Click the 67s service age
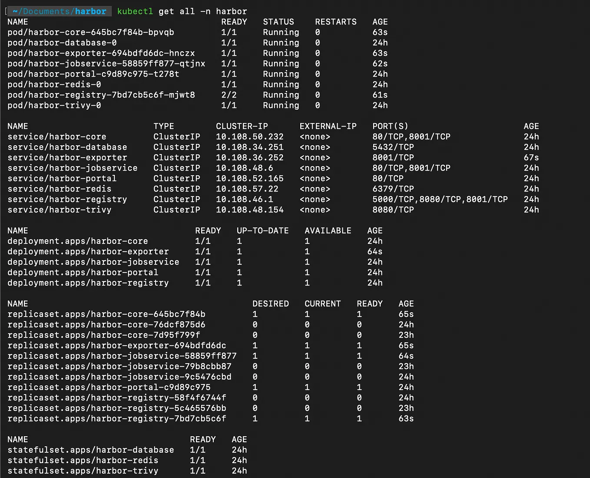The width and height of the screenshot is (590, 478). click(x=531, y=157)
